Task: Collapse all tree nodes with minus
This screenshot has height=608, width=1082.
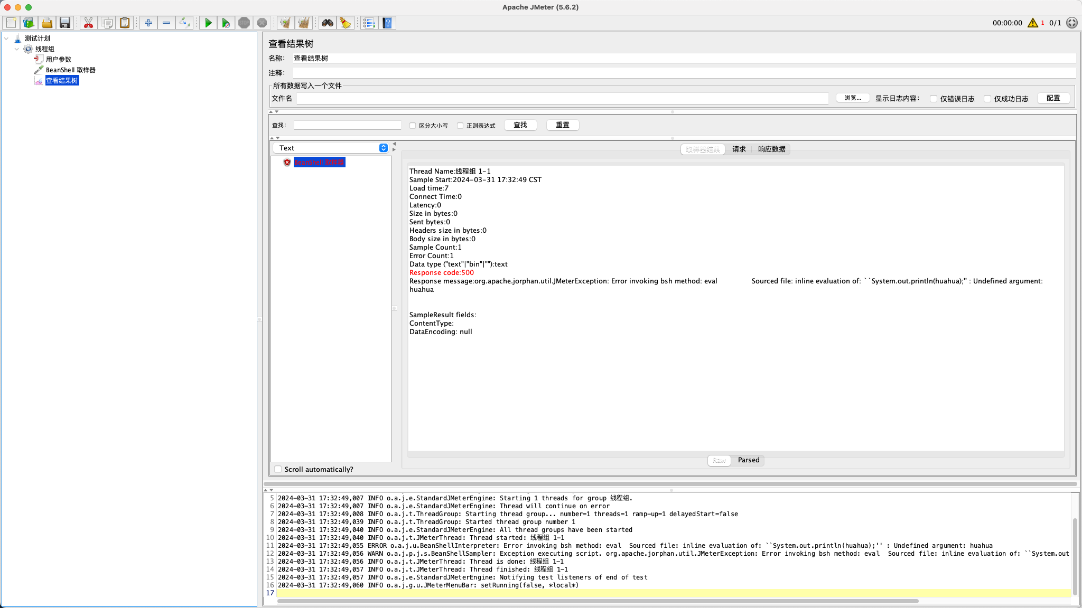Action: click(x=166, y=23)
